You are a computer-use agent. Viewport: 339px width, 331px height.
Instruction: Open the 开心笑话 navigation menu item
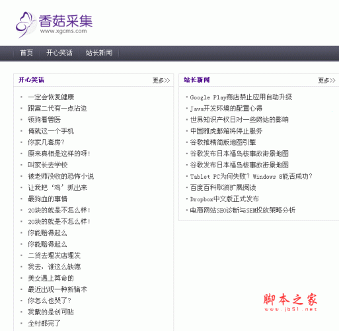(59, 53)
